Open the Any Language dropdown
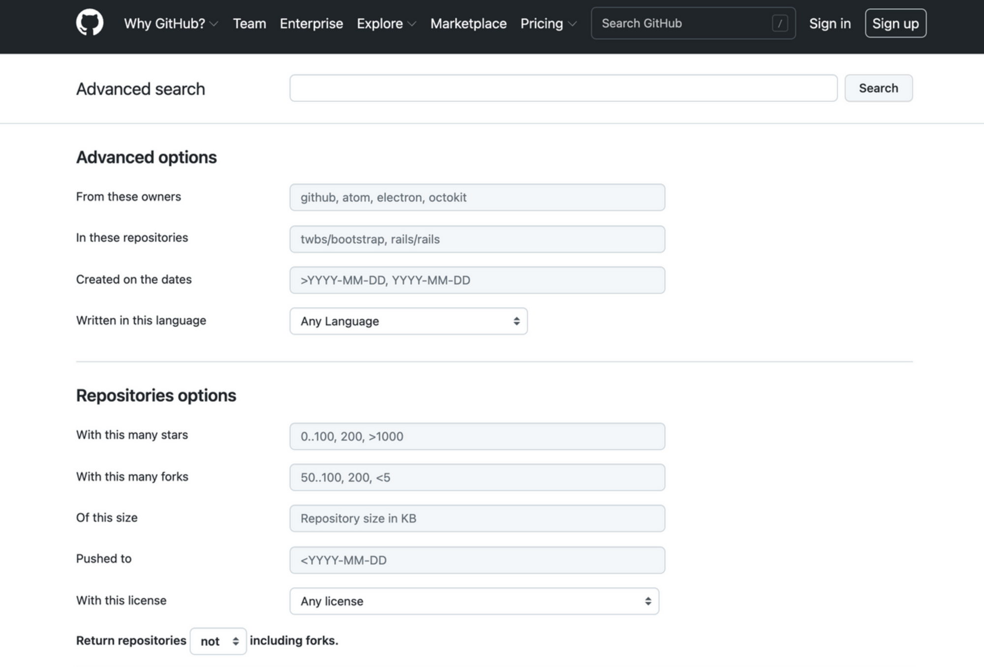The width and height of the screenshot is (984, 667). (x=408, y=321)
